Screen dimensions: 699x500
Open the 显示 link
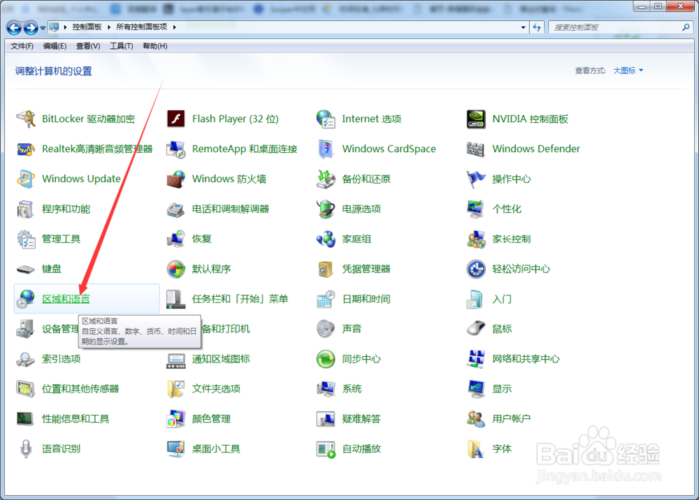pyautogui.click(x=502, y=389)
